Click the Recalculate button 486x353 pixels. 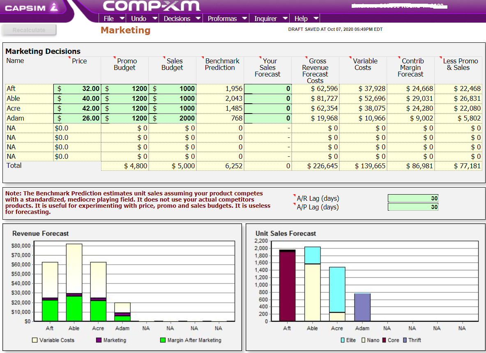(28, 29)
